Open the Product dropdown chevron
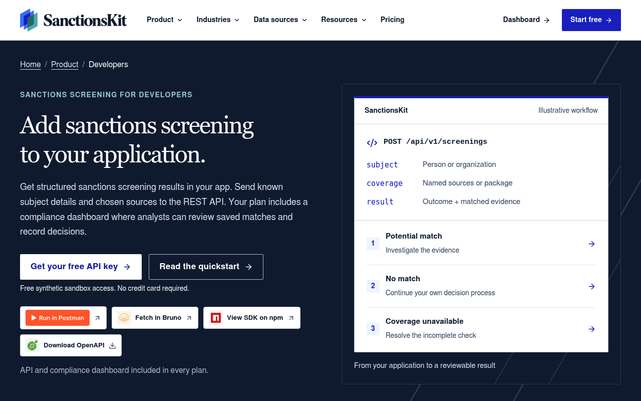This screenshot has width=641, height=401. [x=180, y=20]
